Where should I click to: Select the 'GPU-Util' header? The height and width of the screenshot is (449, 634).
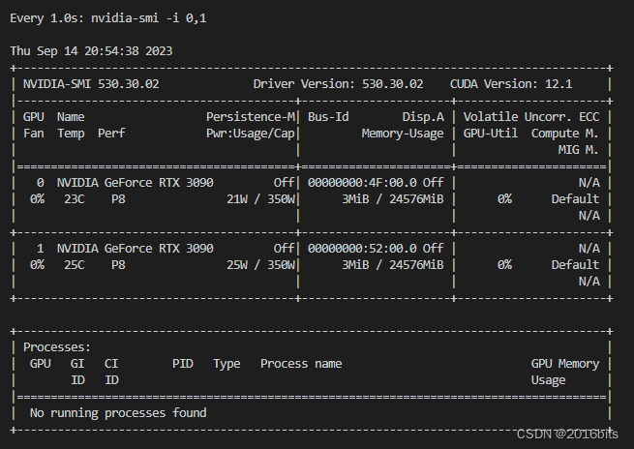491,134
